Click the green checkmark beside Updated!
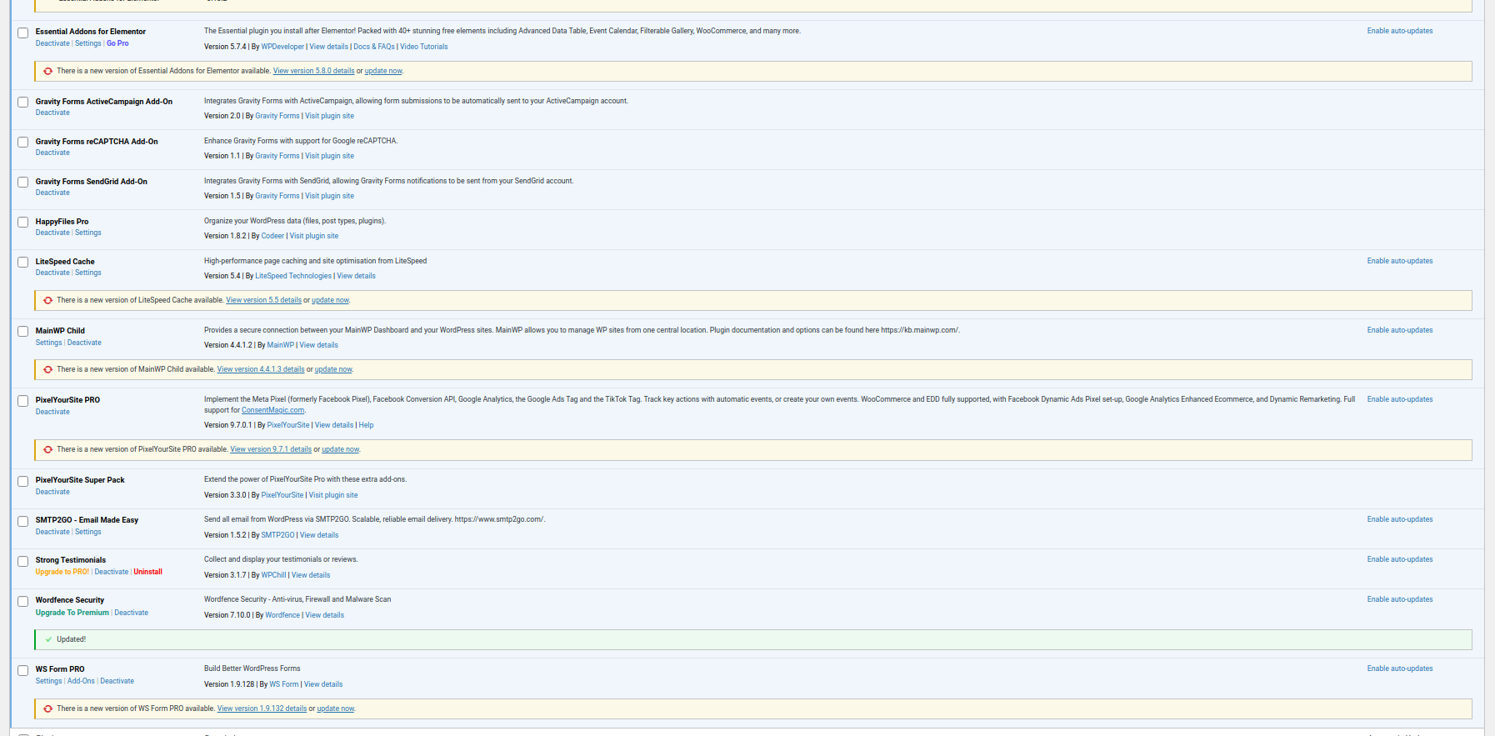Viewport: 1495px width, 736px height. [48, 639]
